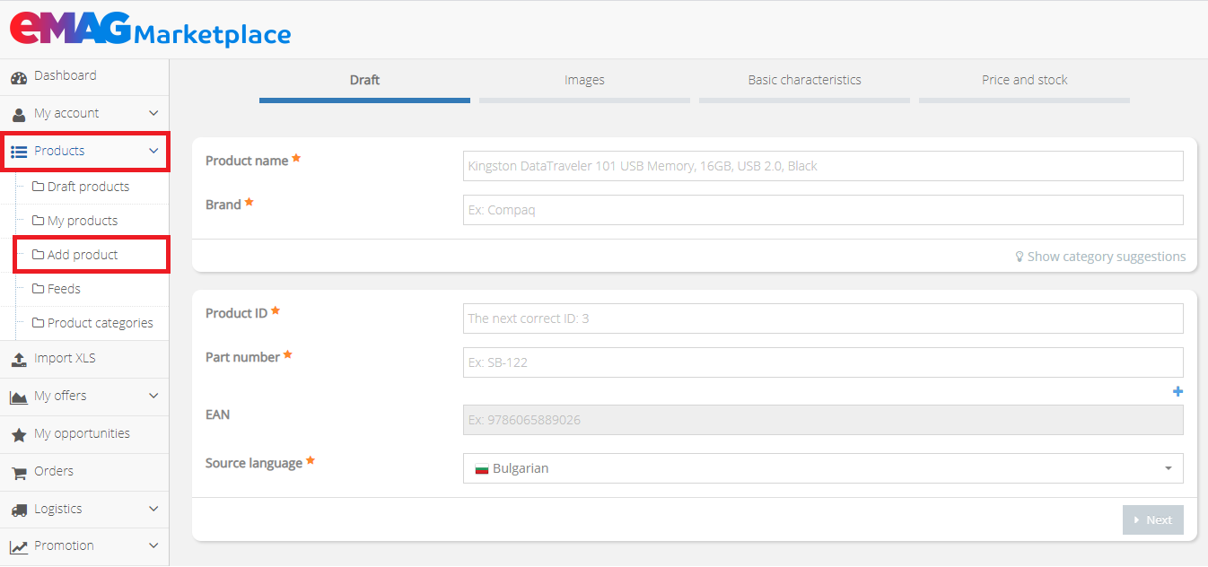Switch to Price and stock tab

click(1024, 83)
